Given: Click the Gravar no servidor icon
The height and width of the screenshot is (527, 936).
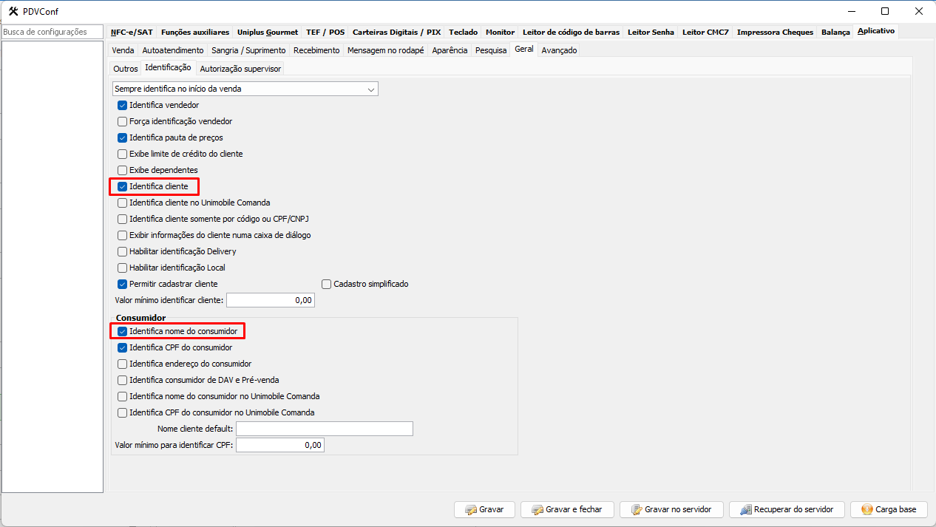Looking at the screenshot, I should click(636, 510).
